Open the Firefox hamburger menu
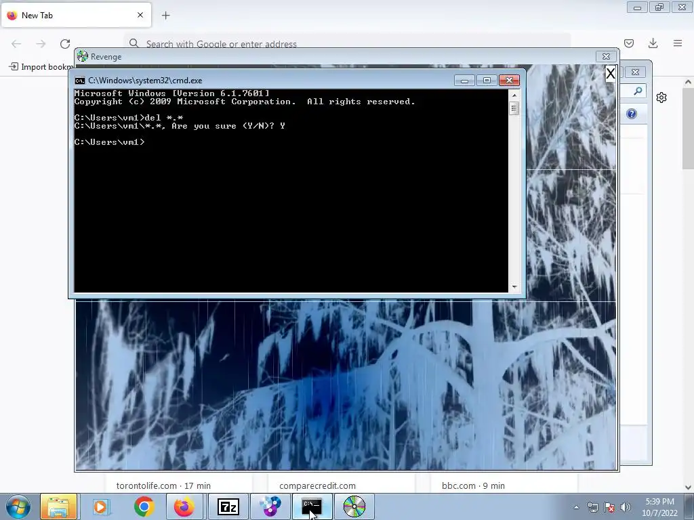The width and height of the screenshot is (694, 520). pos(678,43)
